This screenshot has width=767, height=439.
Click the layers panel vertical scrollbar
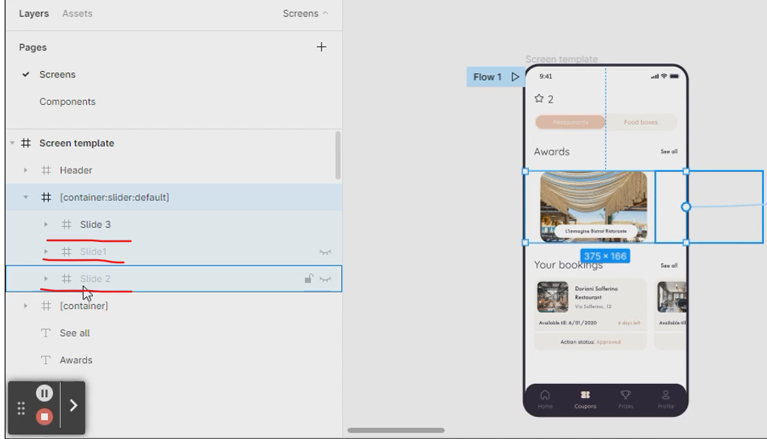pyautogui.click(x=338, y=155)
